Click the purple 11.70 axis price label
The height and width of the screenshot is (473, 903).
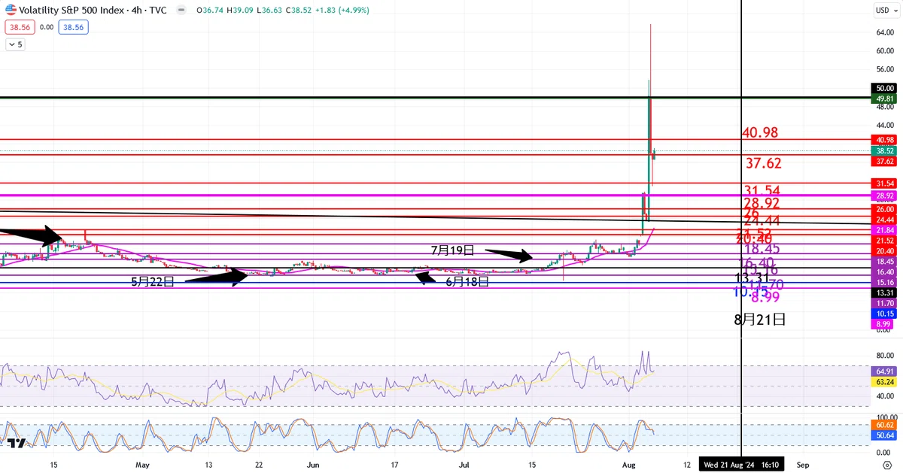coord(884,303)
